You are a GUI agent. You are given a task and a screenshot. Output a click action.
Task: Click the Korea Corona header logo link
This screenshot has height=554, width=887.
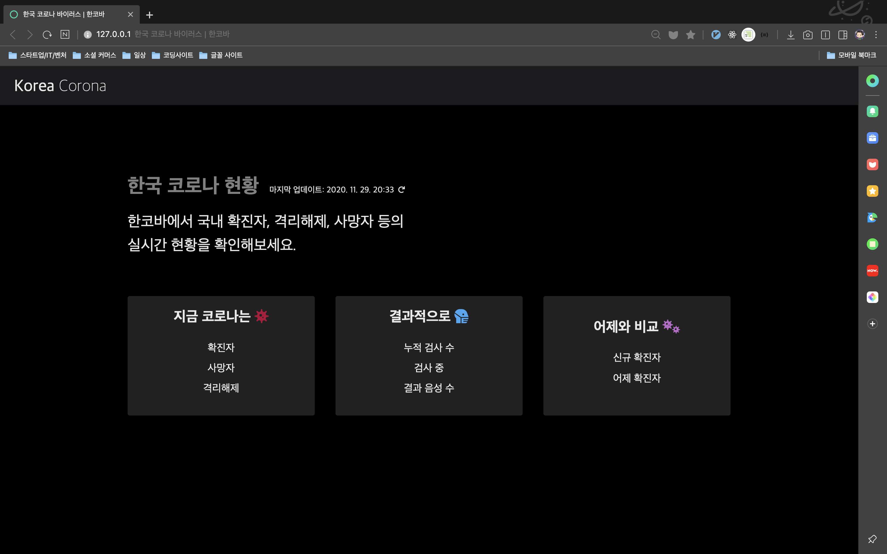point(60,86)
